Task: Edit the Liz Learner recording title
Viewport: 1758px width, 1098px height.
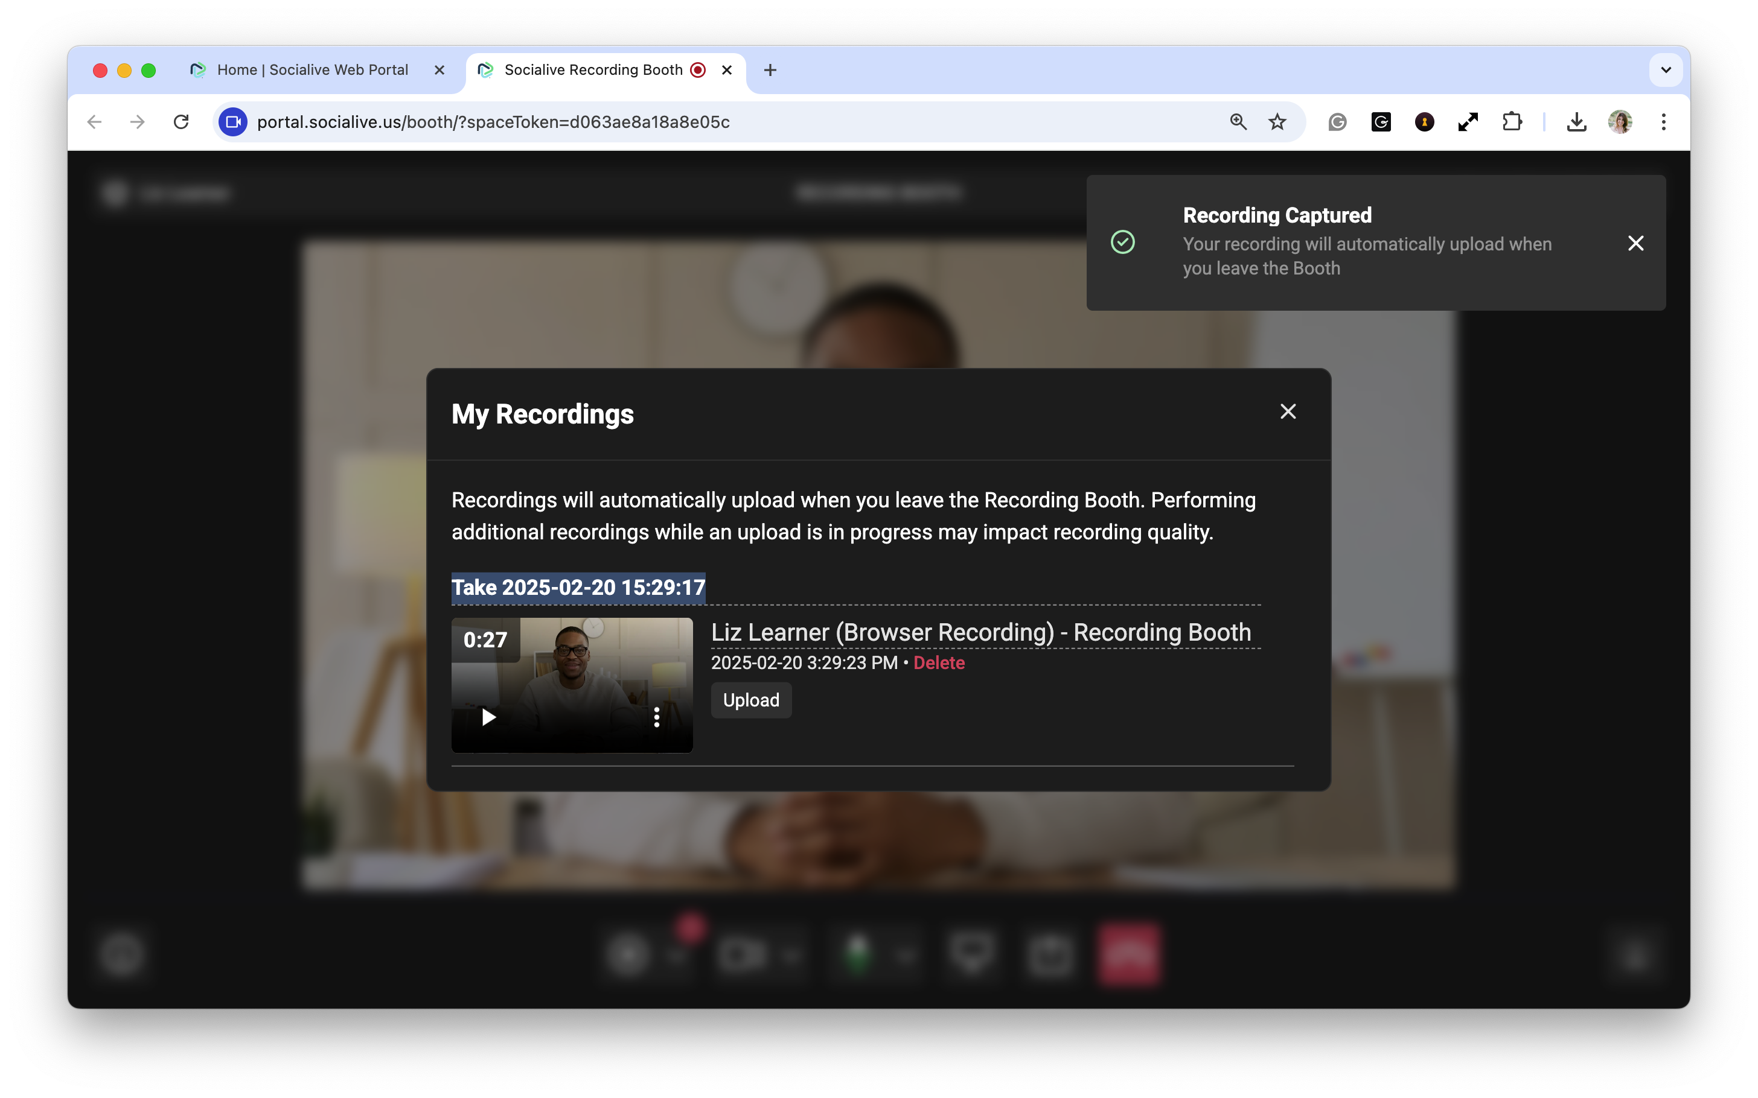Action: click(x=980, y=632)
